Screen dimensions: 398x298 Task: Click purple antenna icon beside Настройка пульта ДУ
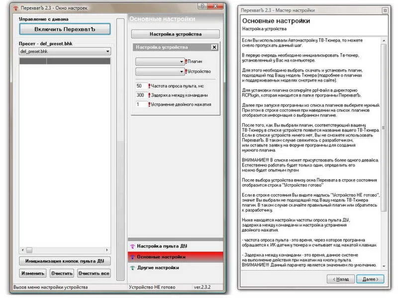[132, 246]
